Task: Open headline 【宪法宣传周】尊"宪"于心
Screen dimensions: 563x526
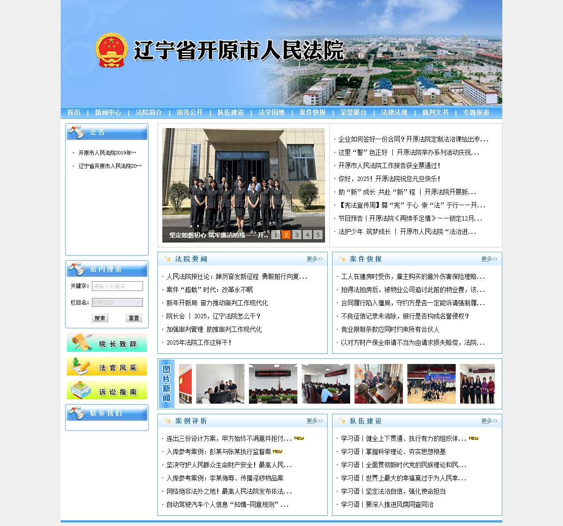Action: 412,205
